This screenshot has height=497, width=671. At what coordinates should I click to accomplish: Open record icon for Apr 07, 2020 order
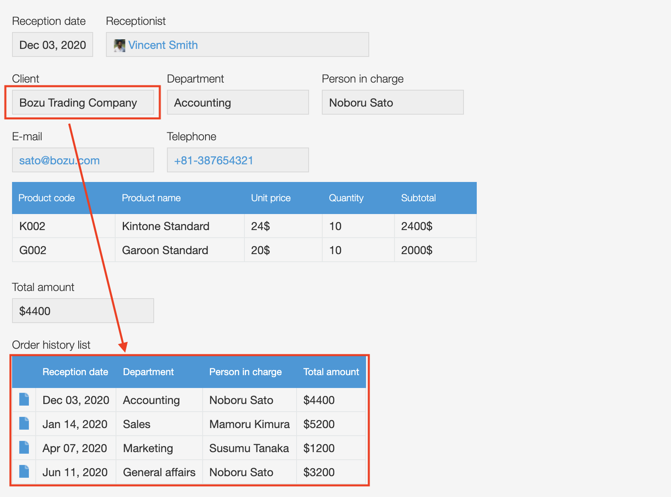tap(24, 448)
